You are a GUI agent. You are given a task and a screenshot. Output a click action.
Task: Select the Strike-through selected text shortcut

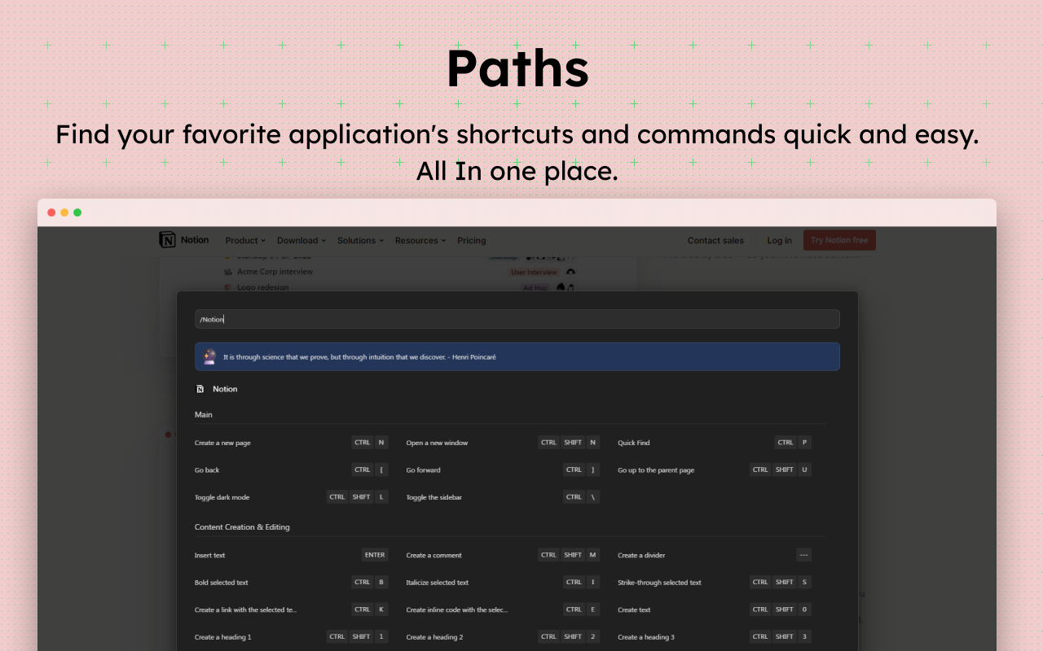coord(715,583)
